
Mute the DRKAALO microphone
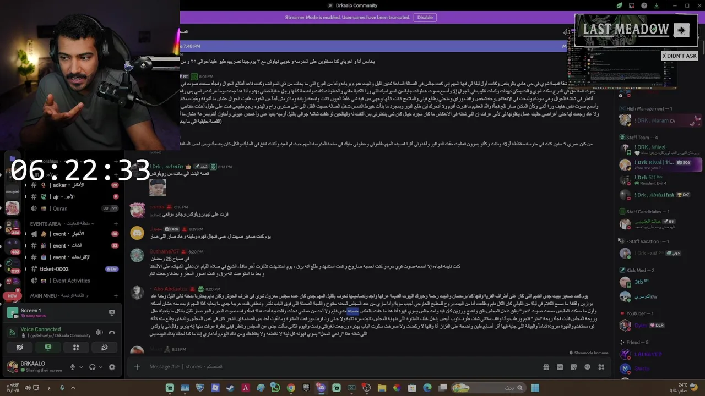coord(72,367)
